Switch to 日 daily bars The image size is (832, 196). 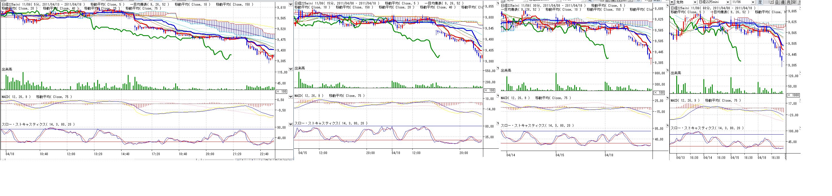777,2
